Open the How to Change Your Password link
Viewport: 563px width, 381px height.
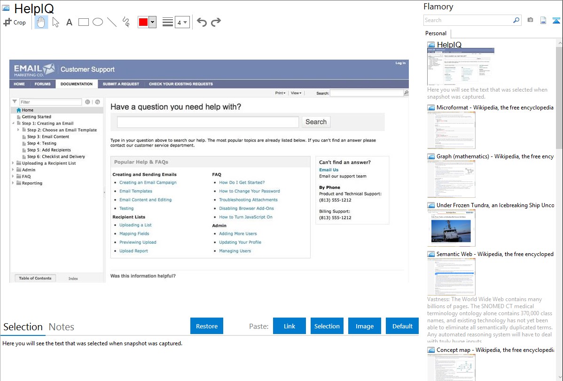pyautogui.click(x=250, y=191)
